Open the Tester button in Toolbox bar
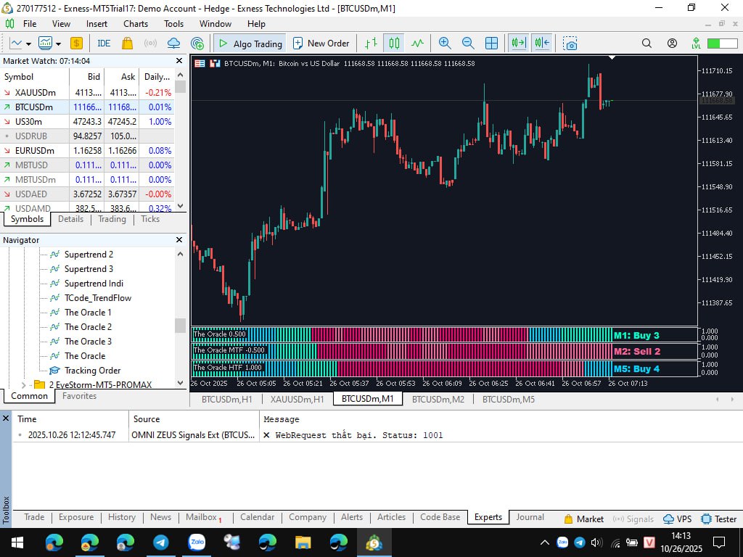 [x=719, y=519]
